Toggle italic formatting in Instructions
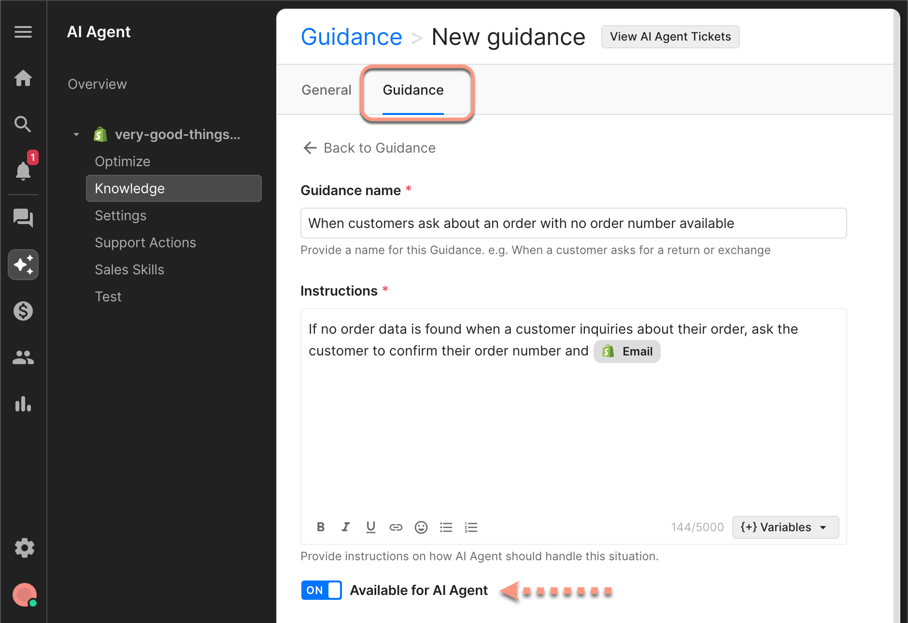908x623 pixels. (346, 527)
